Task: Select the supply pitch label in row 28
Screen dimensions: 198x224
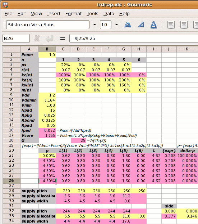Action: 38,191
